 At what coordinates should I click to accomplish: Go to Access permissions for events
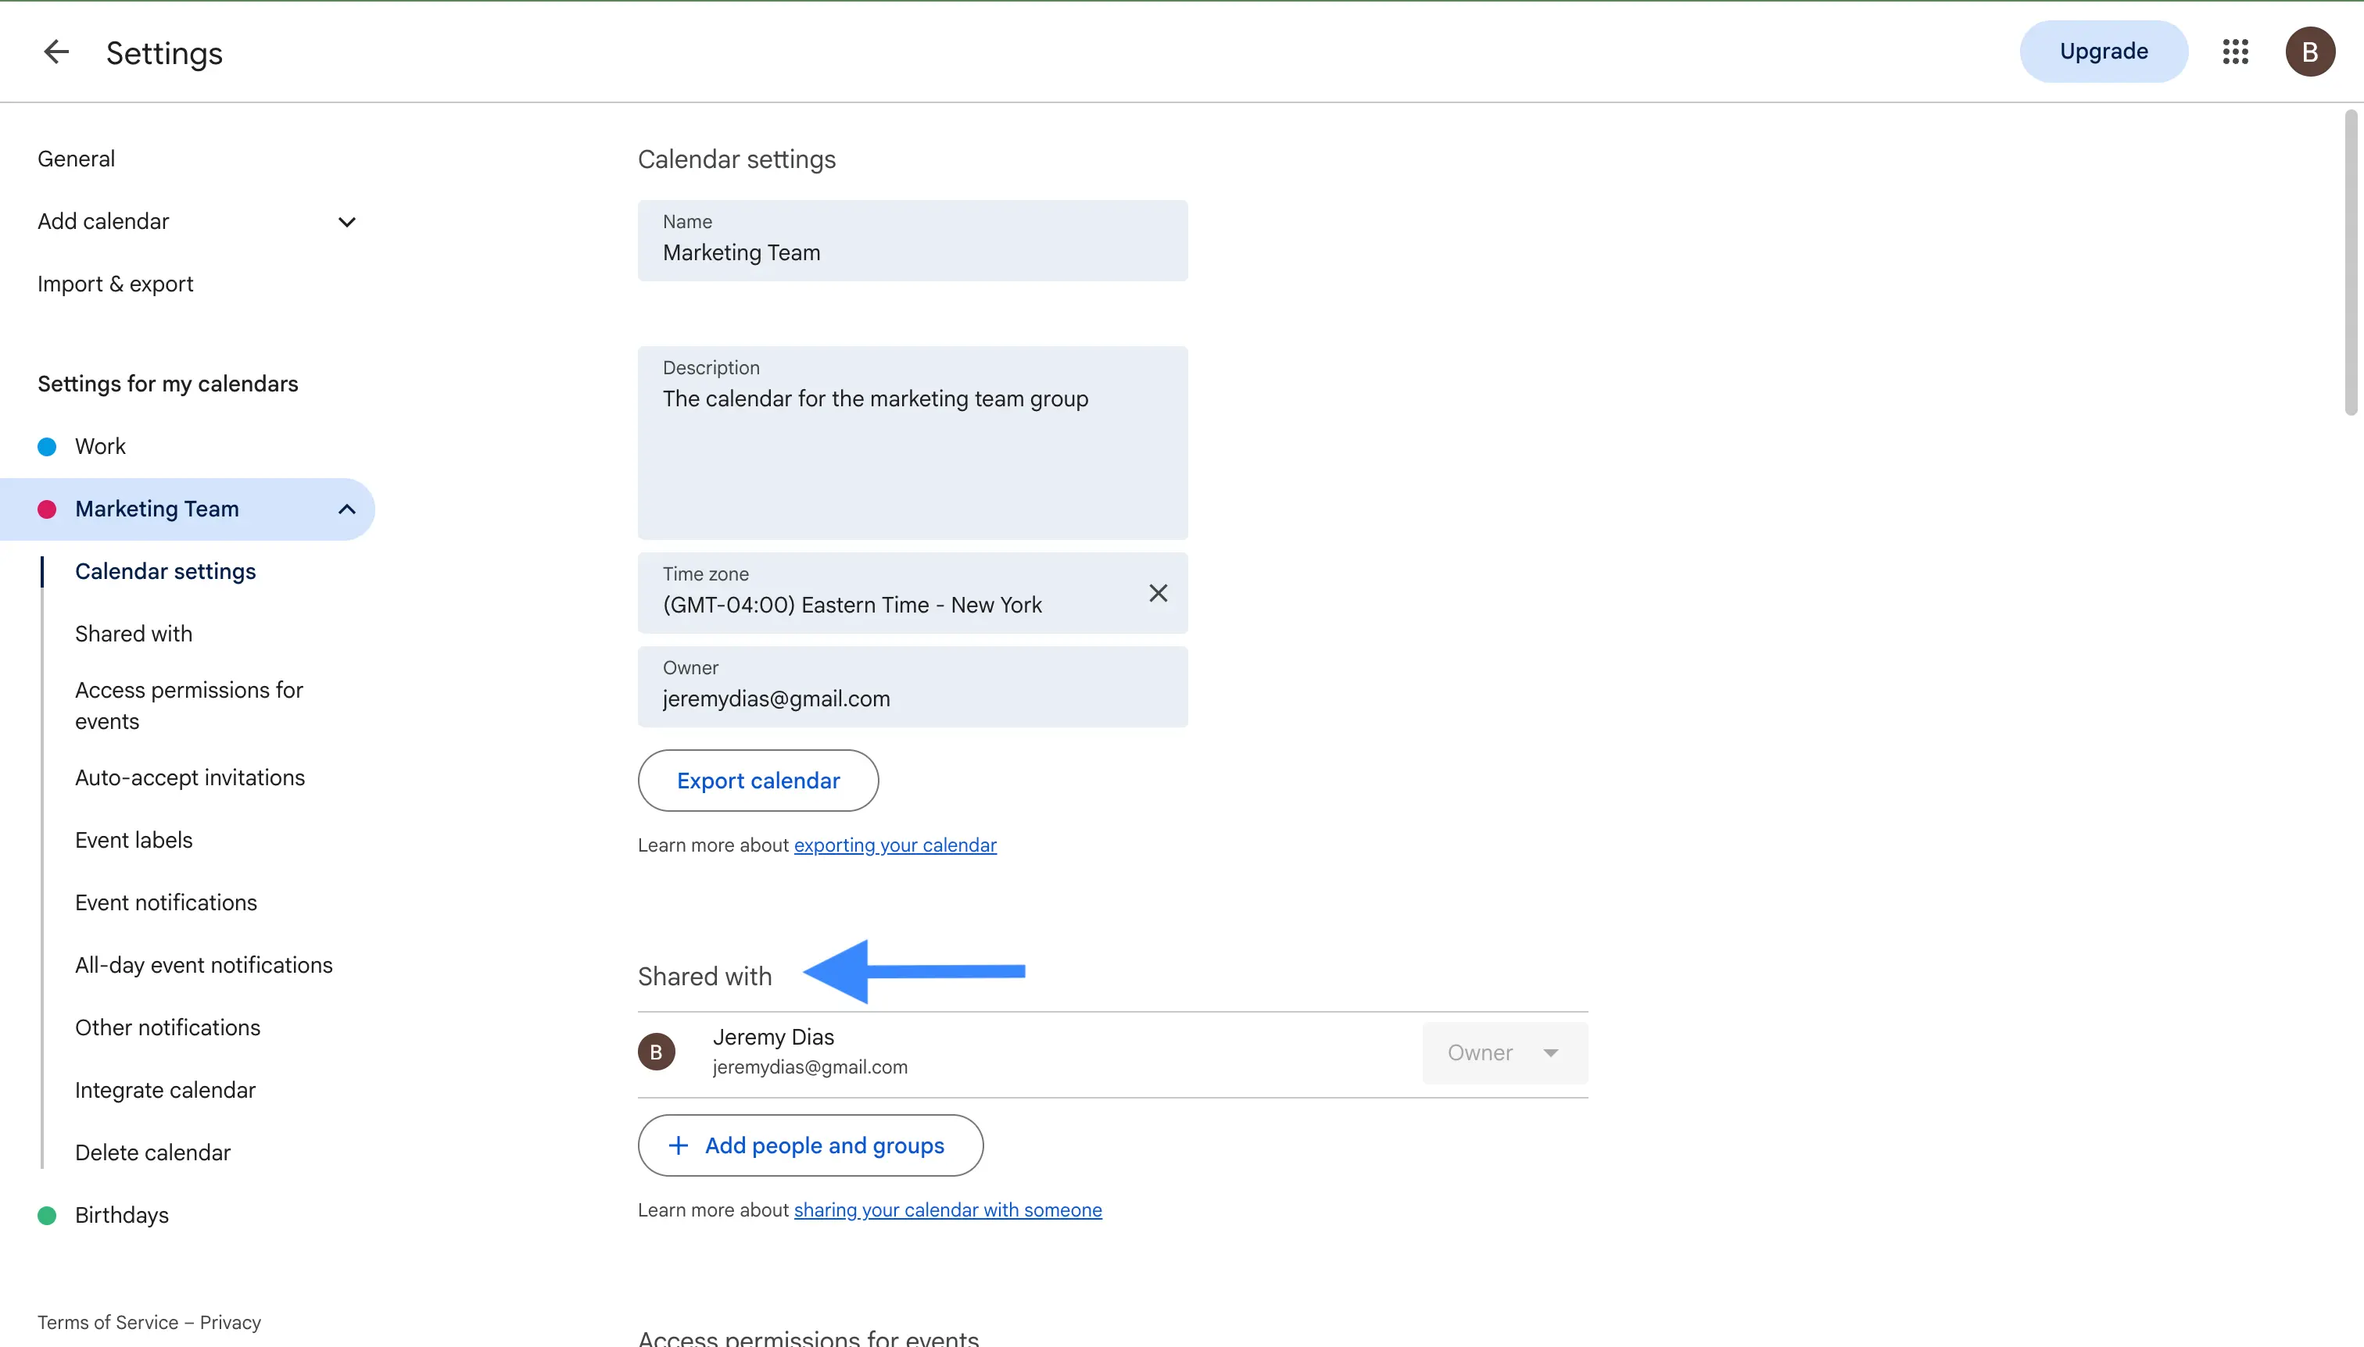[189, 706]
